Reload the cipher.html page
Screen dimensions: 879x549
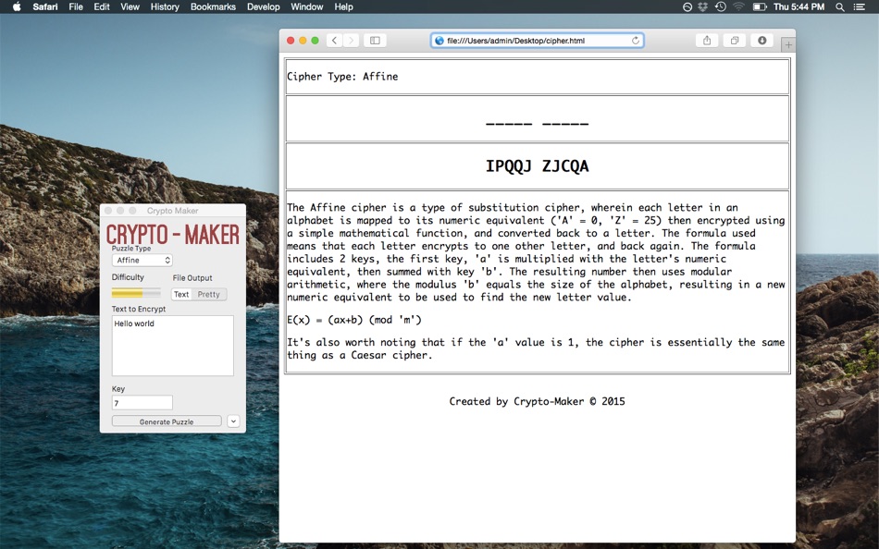[635, 41]
